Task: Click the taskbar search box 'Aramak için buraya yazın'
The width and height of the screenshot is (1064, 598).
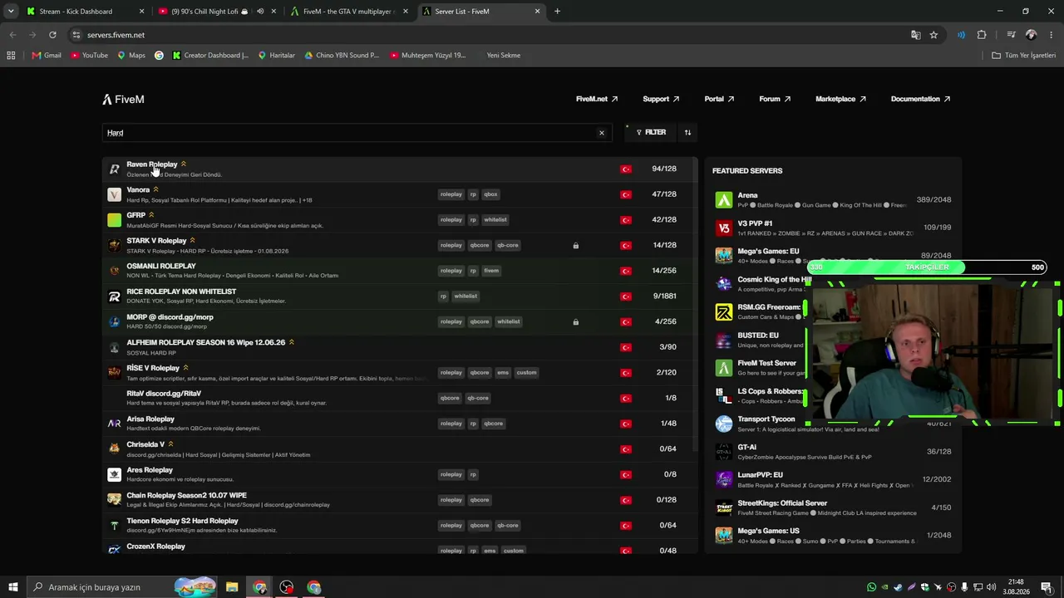Action: [123, 587]
